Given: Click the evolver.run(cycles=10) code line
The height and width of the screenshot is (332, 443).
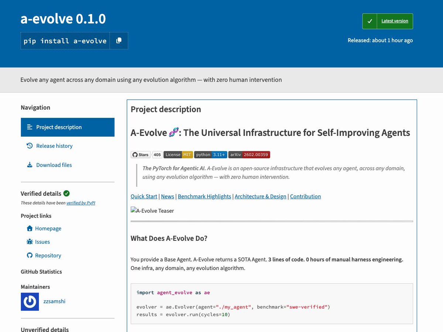Looking at the screenshot, I should 183,314.
